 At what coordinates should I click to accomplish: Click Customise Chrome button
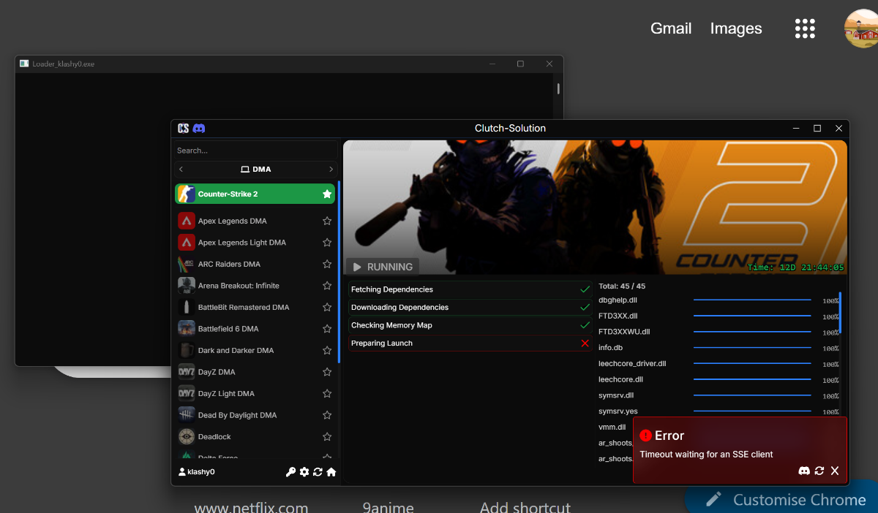(782, 499)
